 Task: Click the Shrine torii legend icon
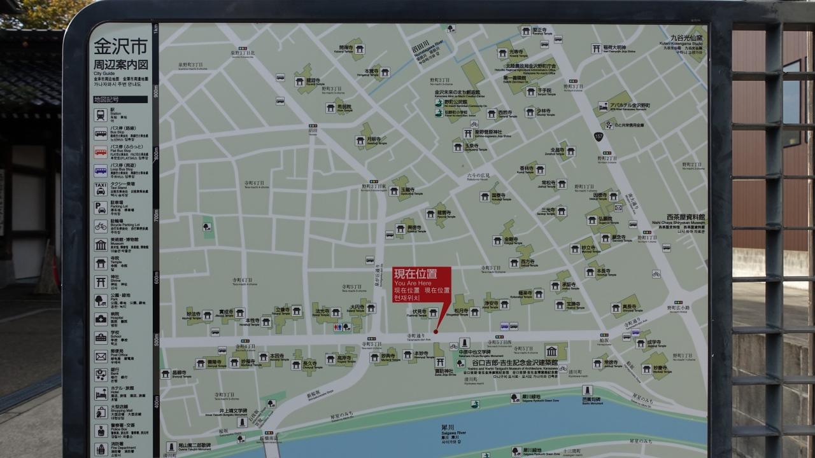pyautogui.click(x=101, y=282)
